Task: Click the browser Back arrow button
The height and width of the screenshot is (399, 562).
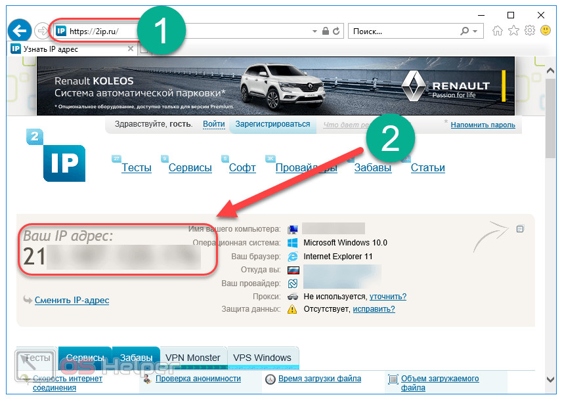Action: point(19,30)
